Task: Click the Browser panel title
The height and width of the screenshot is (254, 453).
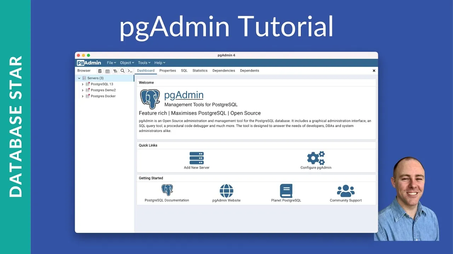Action: tap(84, 71)
